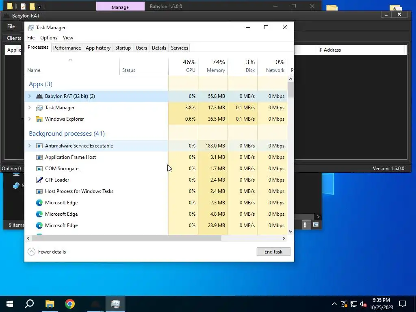This screenshot has width=416, height=312.
Task: Click the CTF Loader pen icon
Action: 39,180
